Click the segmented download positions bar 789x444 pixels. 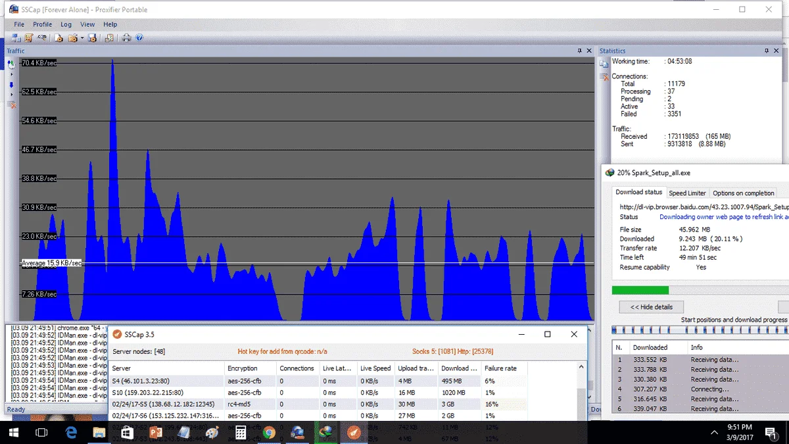tap(700, 330)
